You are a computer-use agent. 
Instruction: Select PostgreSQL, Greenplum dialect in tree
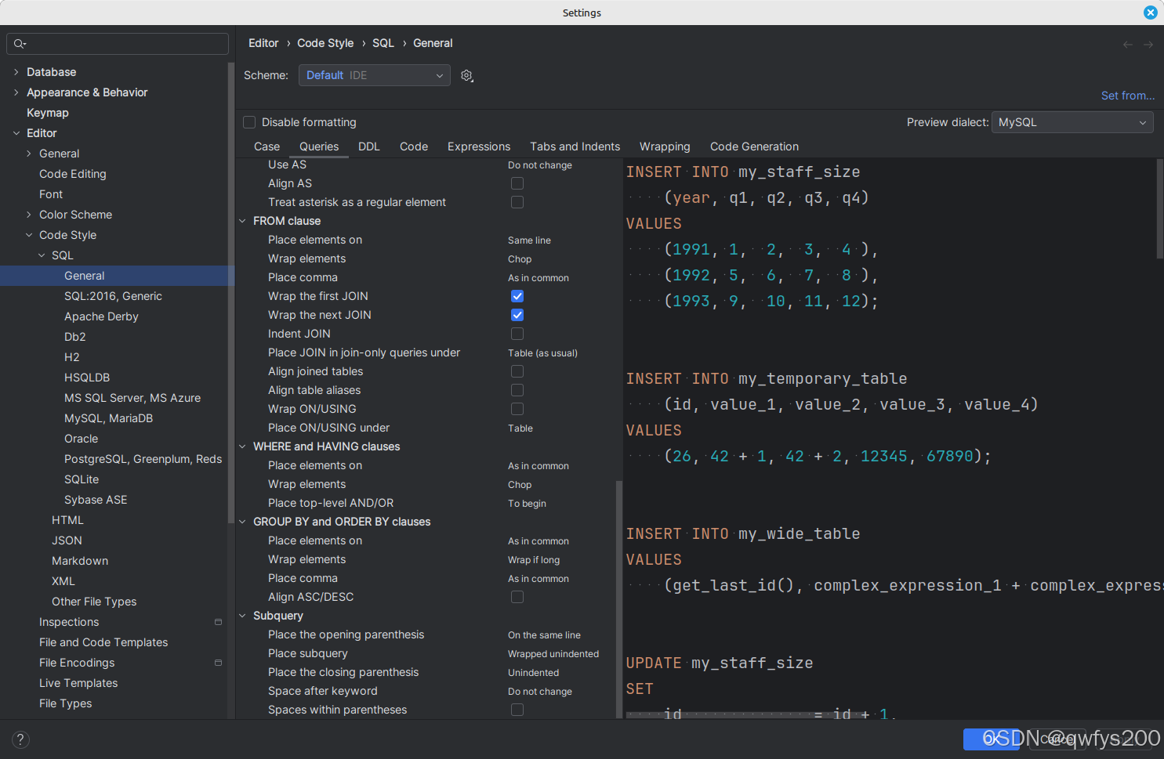tap(143, 459)
